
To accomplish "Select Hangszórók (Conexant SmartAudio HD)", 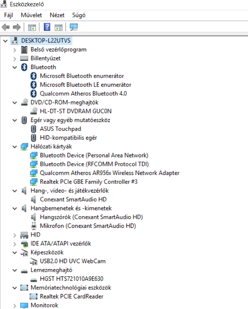I will coord(91,217).
